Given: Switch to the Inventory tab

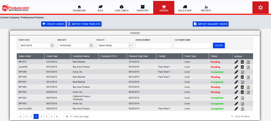Looking at the screenshot, I should click(x=143, y=8).
